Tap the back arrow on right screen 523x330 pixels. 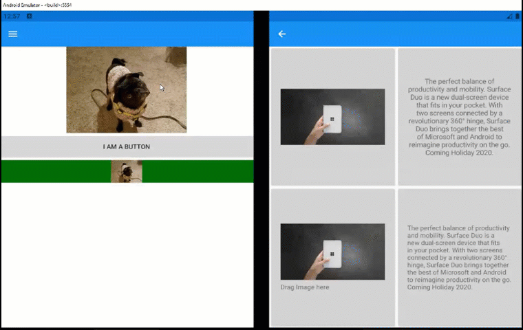[x=282, y=34]
